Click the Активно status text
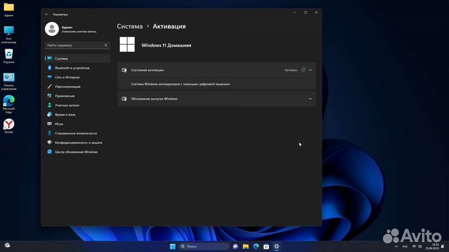Screen dimensions: 449x252 (x=291, y=70)
